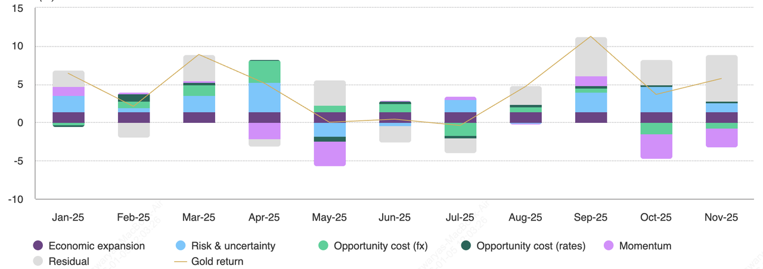
Task: Select the Economic expansion segment in Mar-25
Action: [199, 118]
